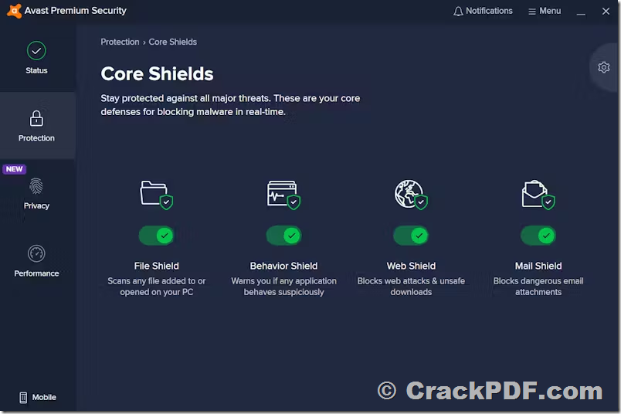Open Core Shields settings gear

point(603,67)
